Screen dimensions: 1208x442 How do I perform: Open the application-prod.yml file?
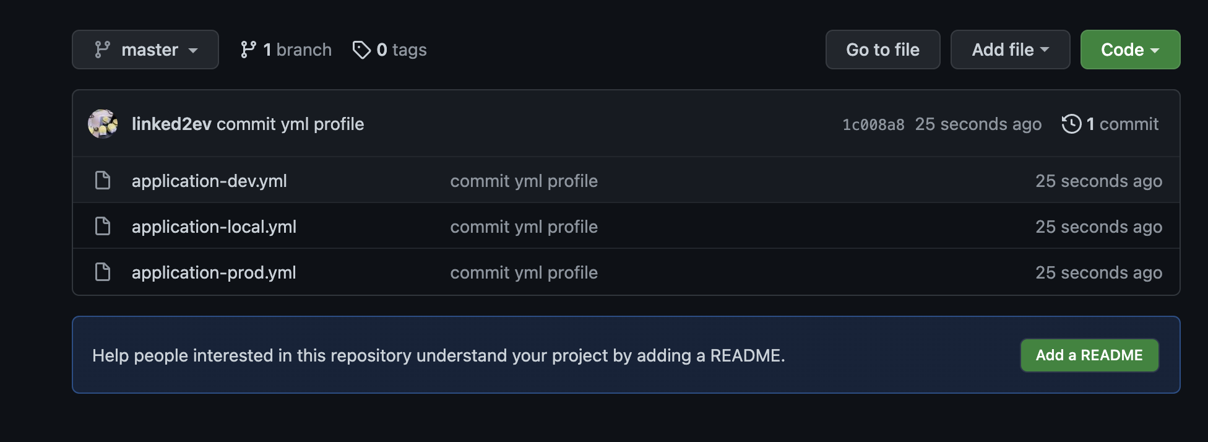(214, 272)
